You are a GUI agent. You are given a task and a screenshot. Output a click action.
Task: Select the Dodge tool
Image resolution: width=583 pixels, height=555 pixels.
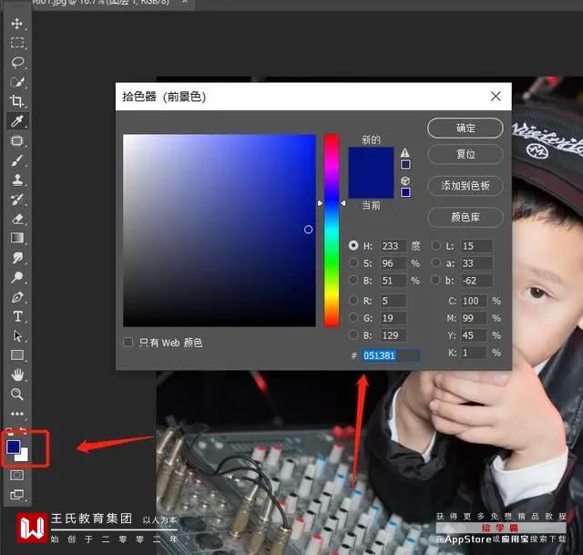click(x=17, y=277)
